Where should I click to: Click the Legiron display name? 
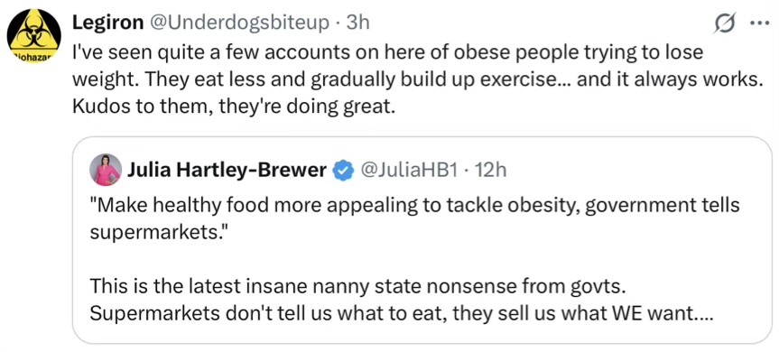coord(107,23)
